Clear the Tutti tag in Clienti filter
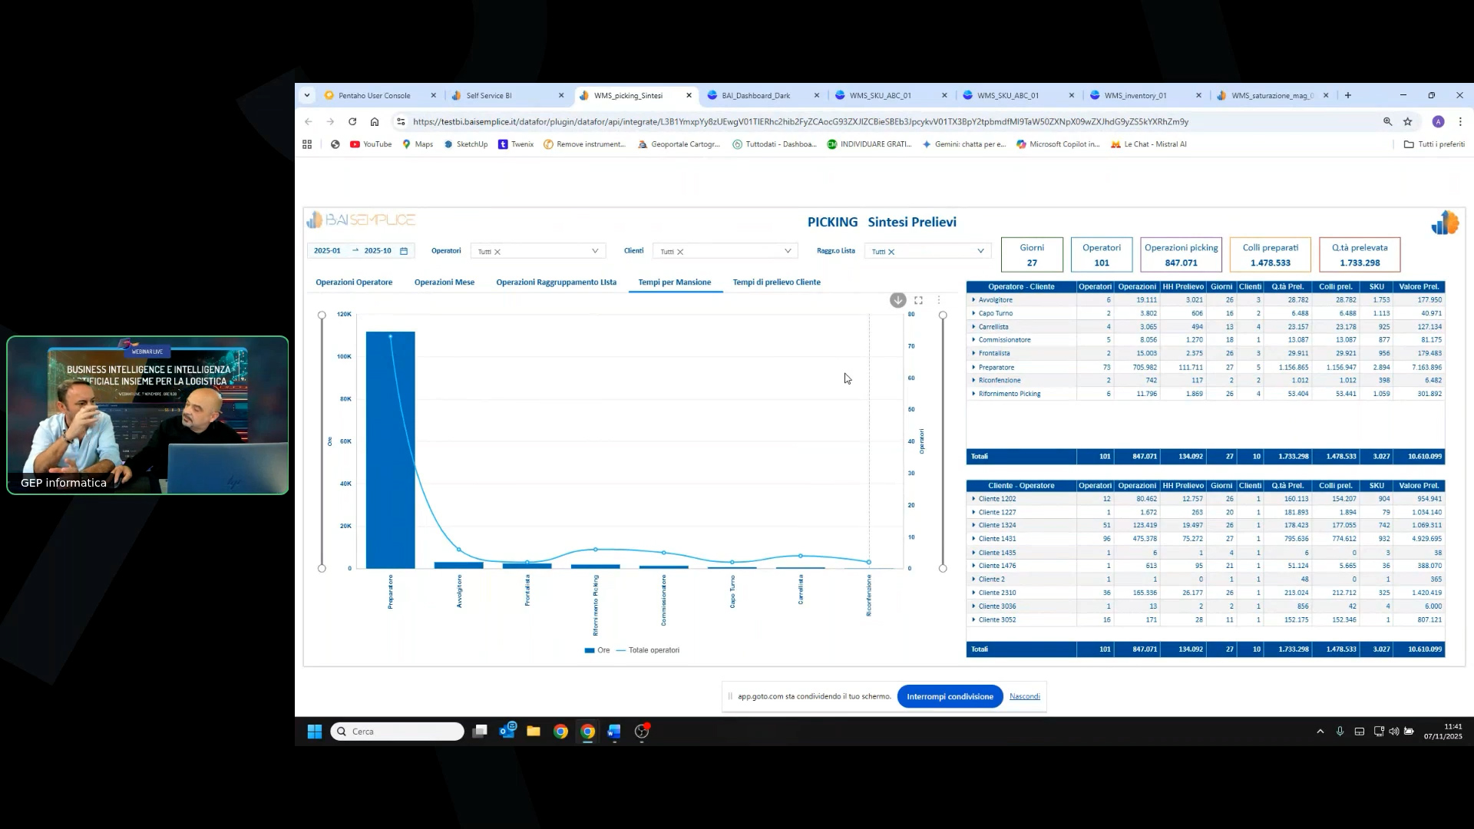 click(680, 252)
